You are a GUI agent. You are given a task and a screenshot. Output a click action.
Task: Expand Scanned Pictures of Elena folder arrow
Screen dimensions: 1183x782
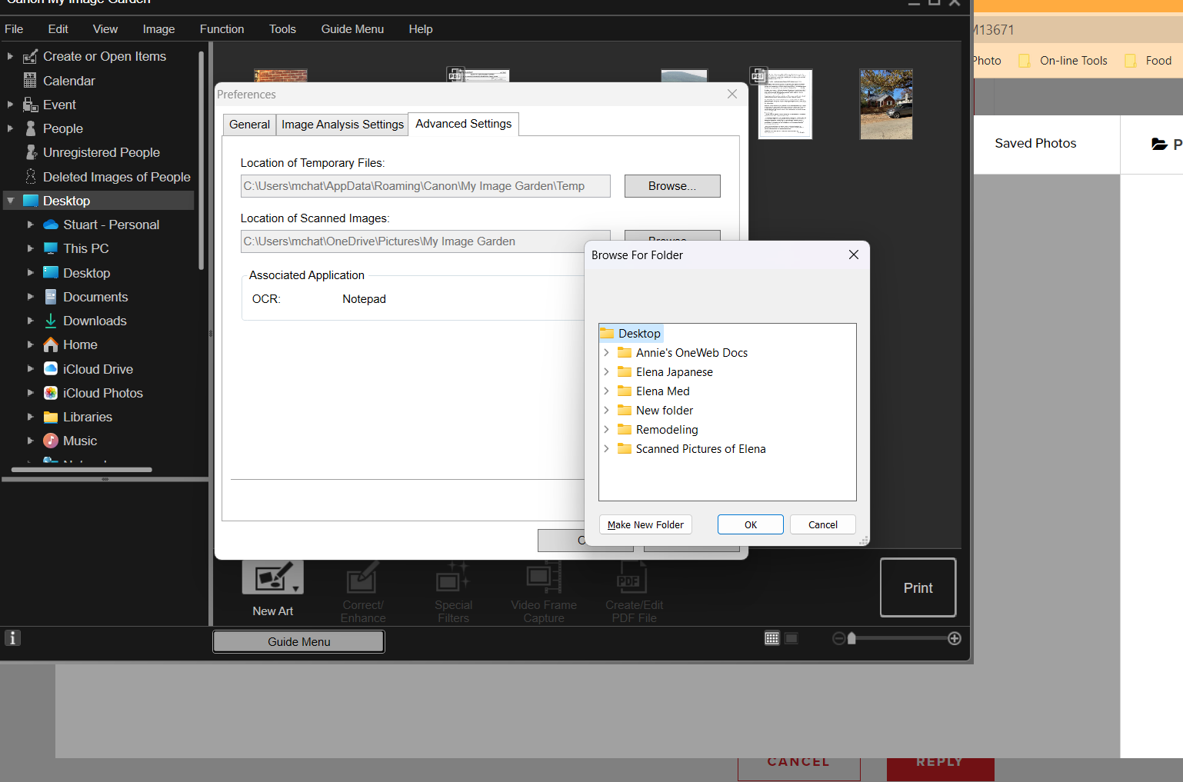tap(606, 449)
